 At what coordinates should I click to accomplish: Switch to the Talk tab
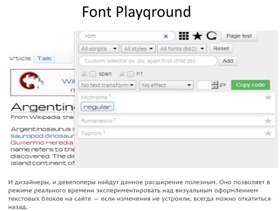click(45, 58)
